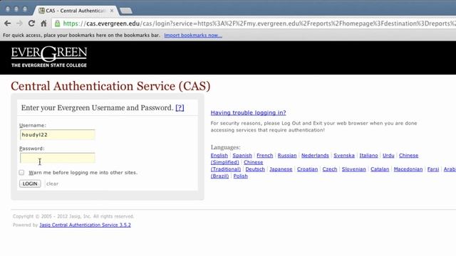Viewport: 456px width, 256px height.
Task: Switch language to Italiano
Action: 368,156
